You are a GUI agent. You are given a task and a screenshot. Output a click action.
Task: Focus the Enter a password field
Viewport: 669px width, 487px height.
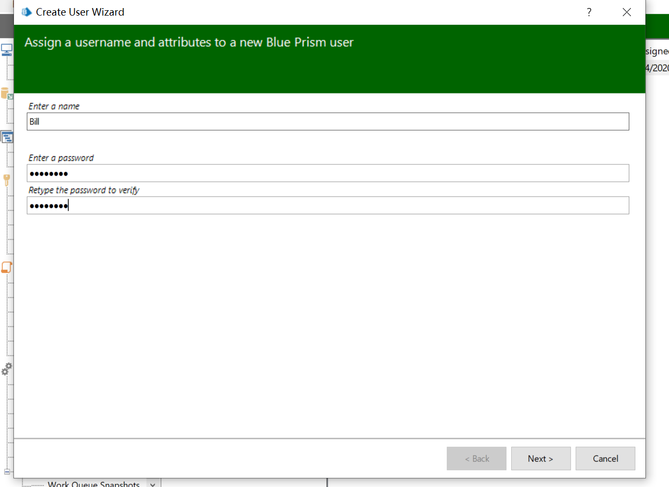point(328,173)
